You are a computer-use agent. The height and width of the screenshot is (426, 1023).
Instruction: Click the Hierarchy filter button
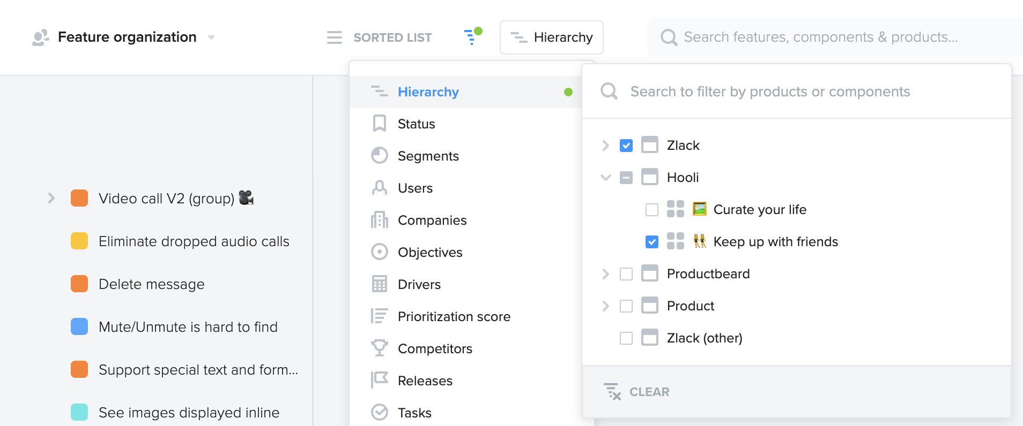[x=552, y=37]
